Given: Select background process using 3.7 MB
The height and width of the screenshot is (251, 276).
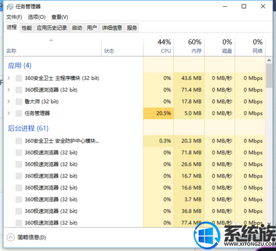Looking at the screenshot, I should pos(134,200).
